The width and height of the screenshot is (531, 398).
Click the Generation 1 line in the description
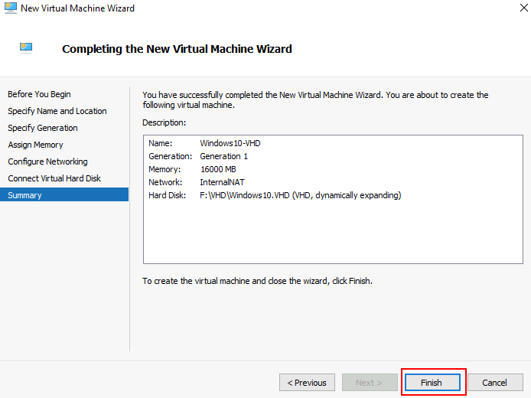pyautogui.click(x=223, y=156)
